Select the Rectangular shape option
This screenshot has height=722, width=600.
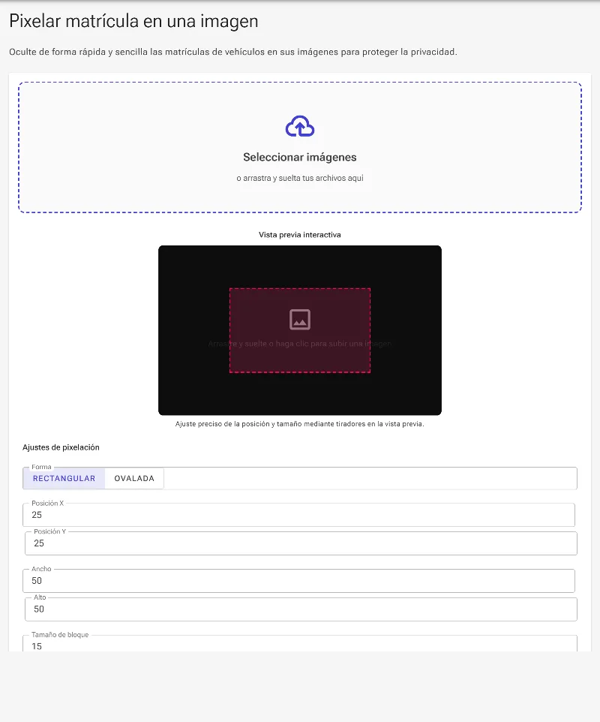pyautogui.click(x=64, y=478)
